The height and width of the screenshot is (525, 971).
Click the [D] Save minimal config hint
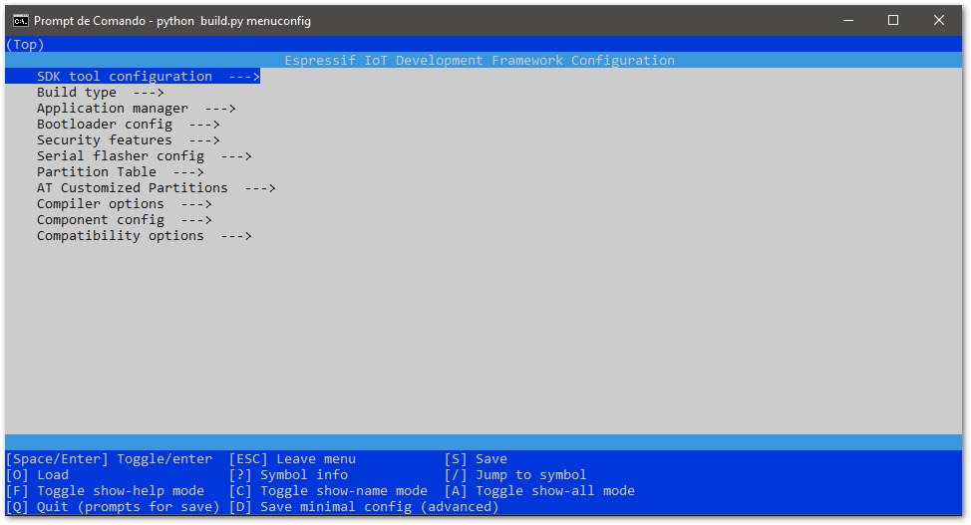[x=364, y=507]
